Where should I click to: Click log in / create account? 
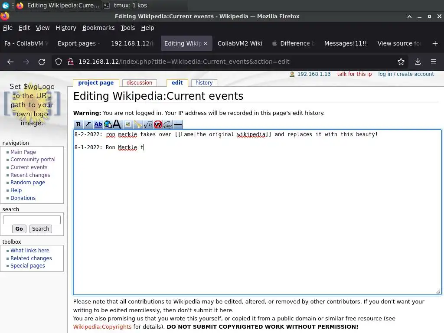click(406, 74)
